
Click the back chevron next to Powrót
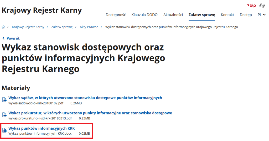pos(3,38)
